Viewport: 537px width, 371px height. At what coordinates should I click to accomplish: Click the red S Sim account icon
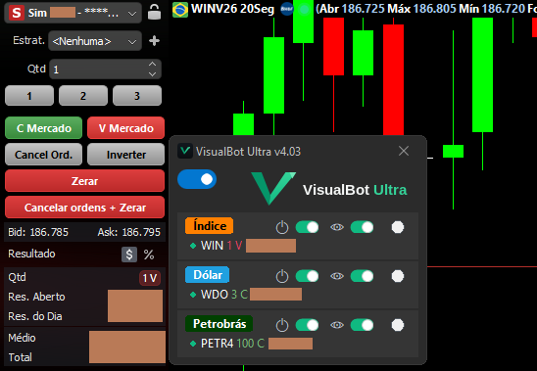pyautogui.click(x=16, y=13)
